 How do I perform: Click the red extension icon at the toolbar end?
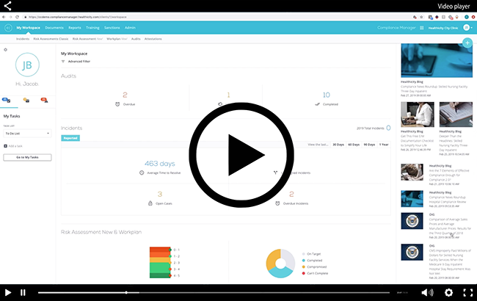pos(473,17)
